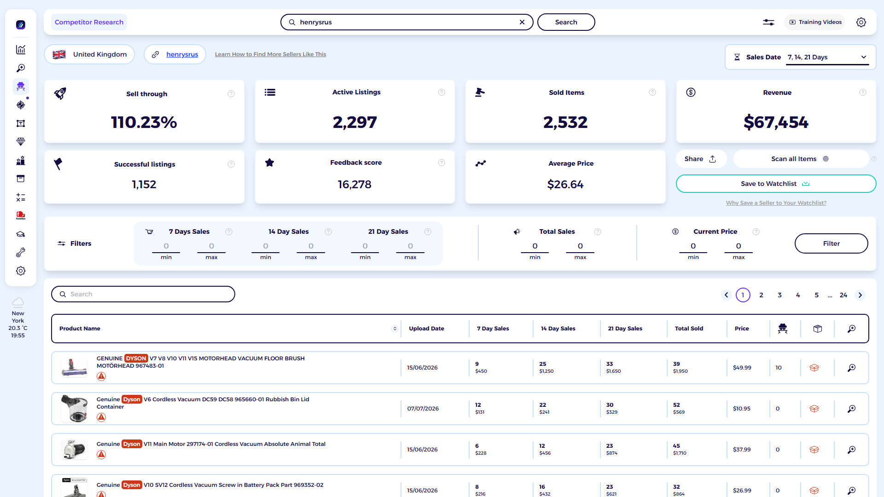Click Scan all Items button
884x497 pixels.
800,159
